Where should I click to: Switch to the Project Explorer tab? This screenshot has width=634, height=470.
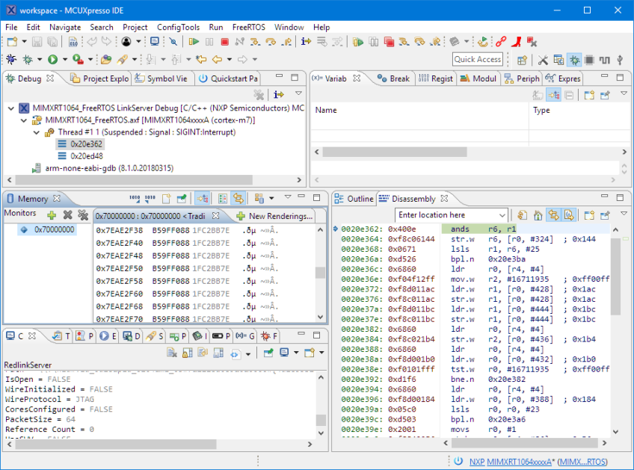point(99,78)
